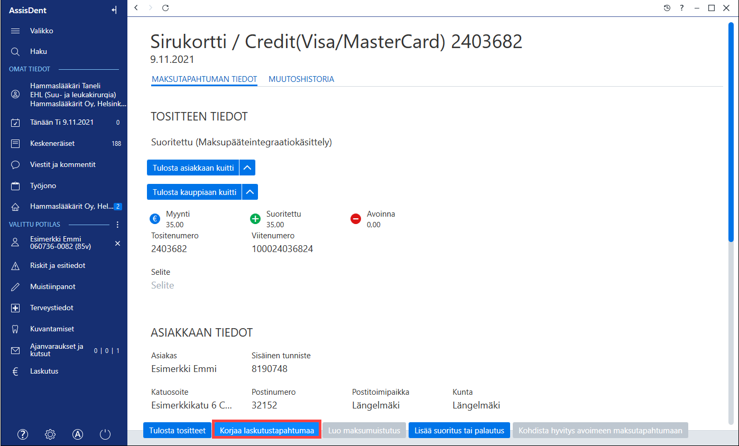Select Maksutapahtuman tiedot tab
Viewport: 739px width, 446px height.
coord(204,79)
